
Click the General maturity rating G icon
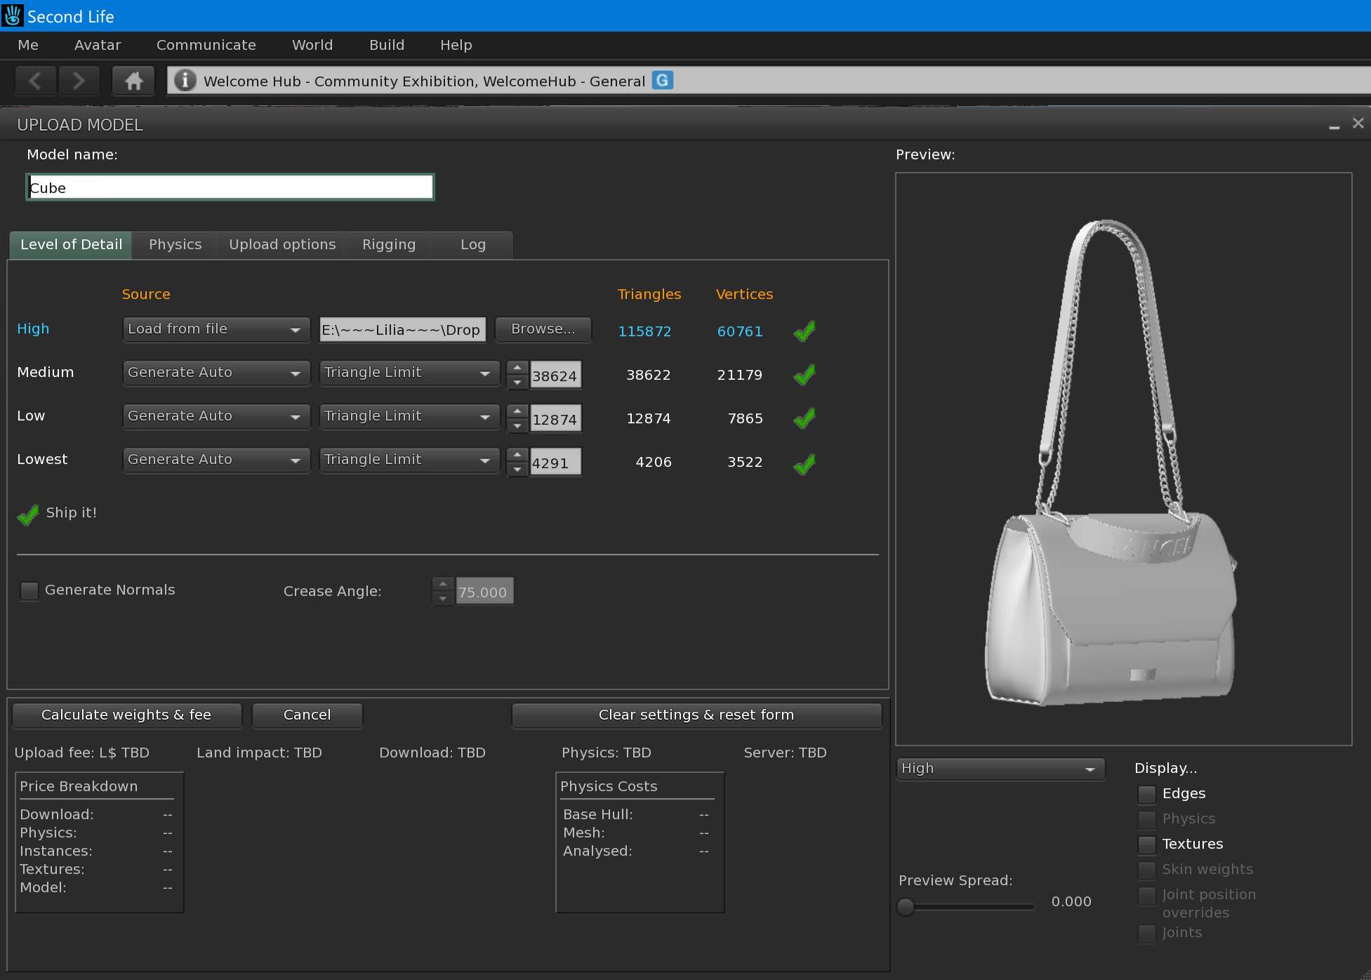pos(662,80)
